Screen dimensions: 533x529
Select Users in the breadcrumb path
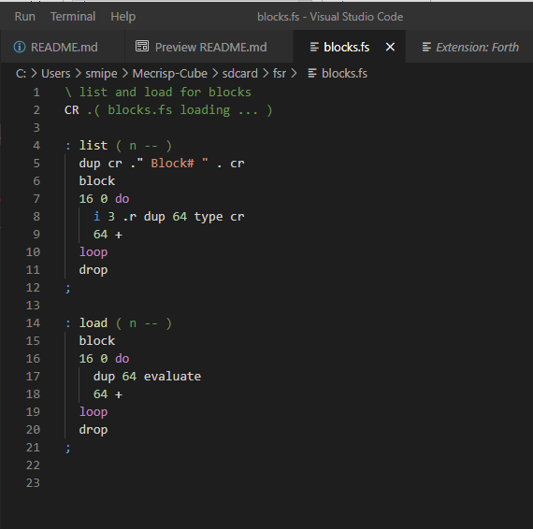tap(56, 74)
